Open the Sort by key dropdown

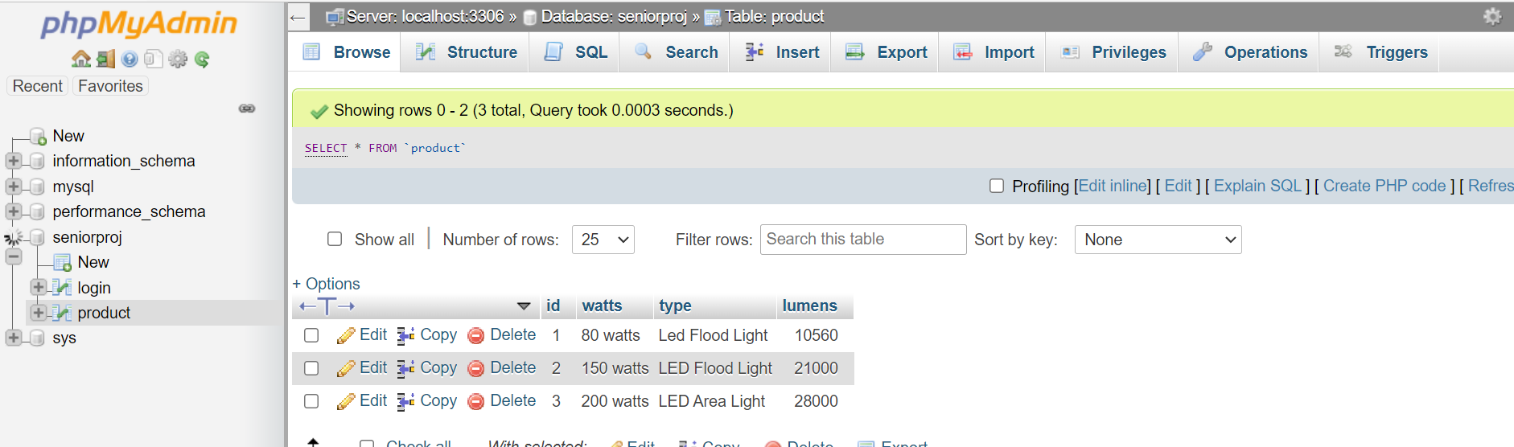tap(1158, 240)
